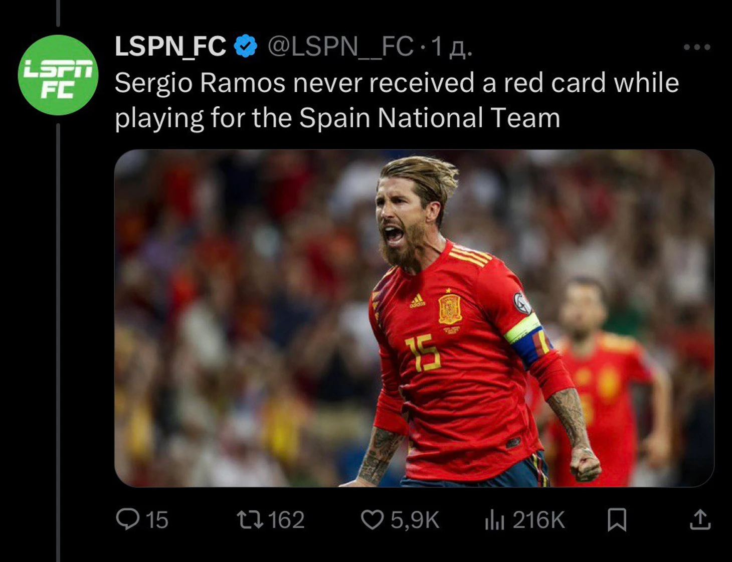Viewport: 732px width, 562px height.
Task: Toggle the heart like icon
Action: click(373, 519)
